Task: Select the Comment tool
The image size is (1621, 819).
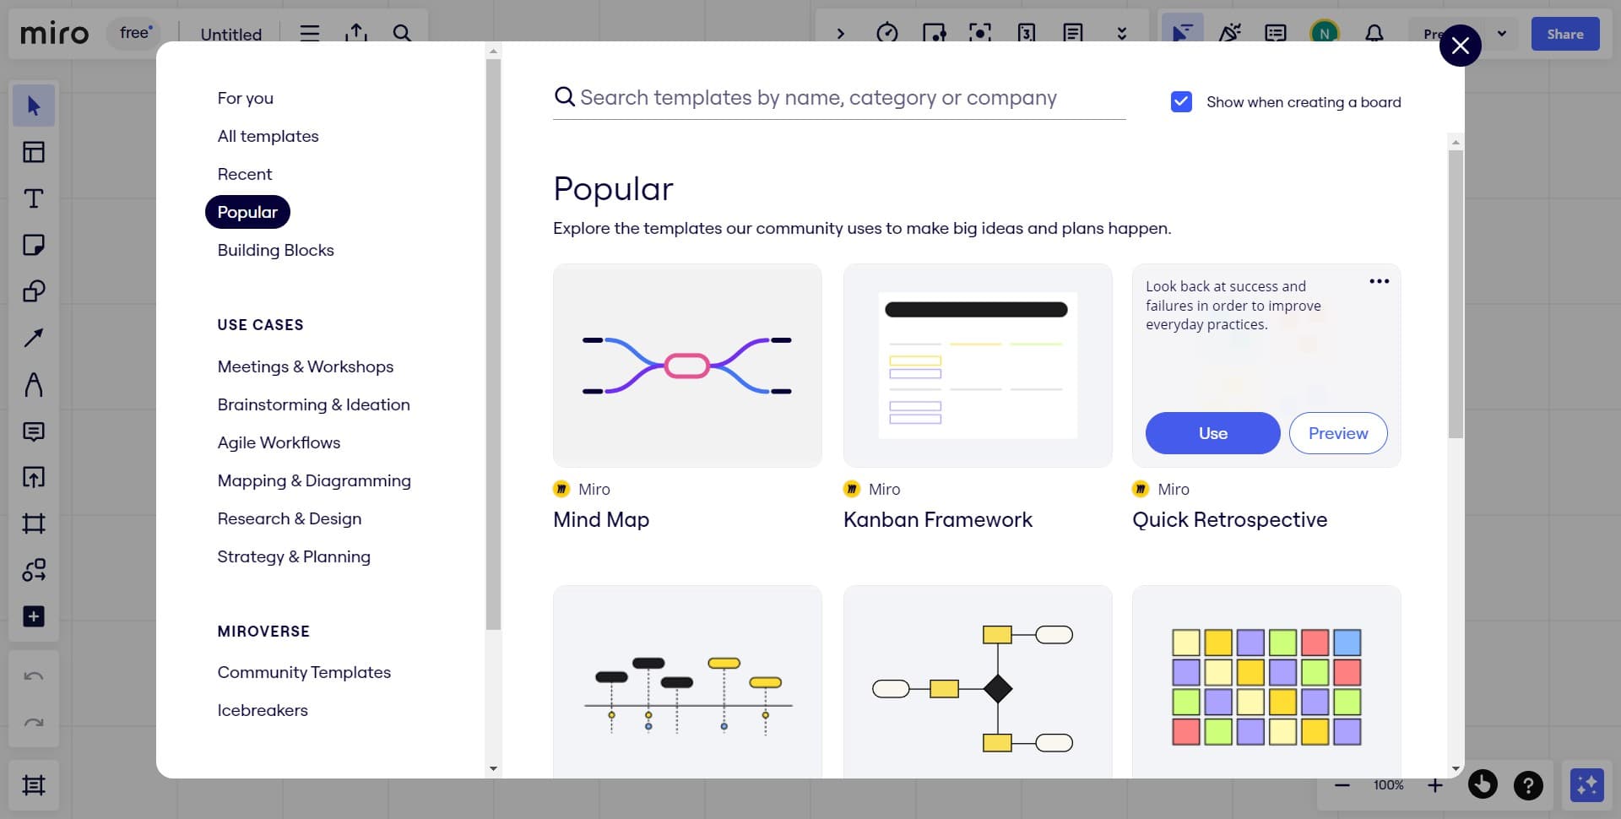Action: coord(33,432)
